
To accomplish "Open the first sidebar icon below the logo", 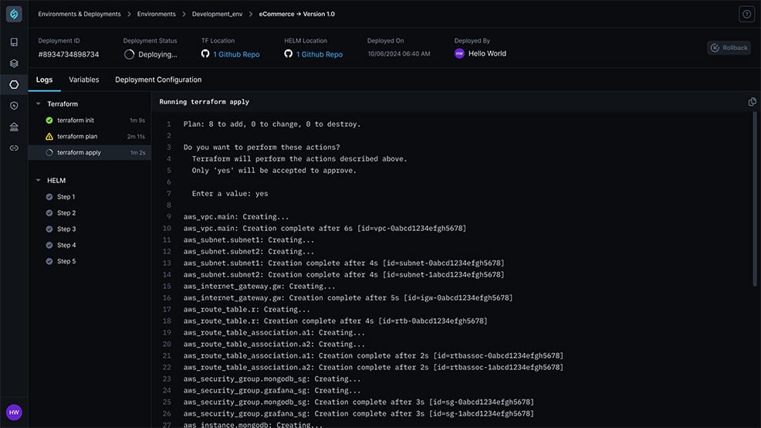I will (x=14, y=42).
